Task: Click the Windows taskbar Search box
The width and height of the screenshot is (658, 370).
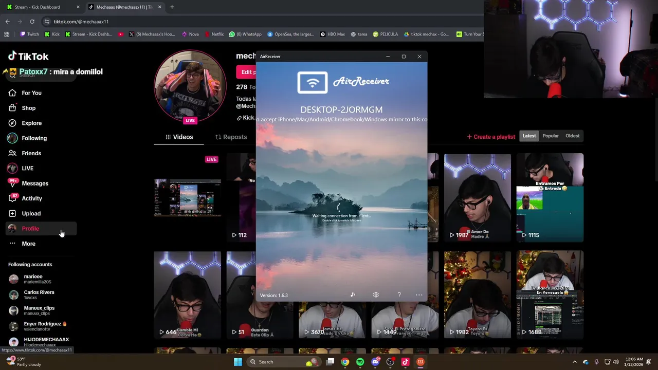Action: (283, 362)
